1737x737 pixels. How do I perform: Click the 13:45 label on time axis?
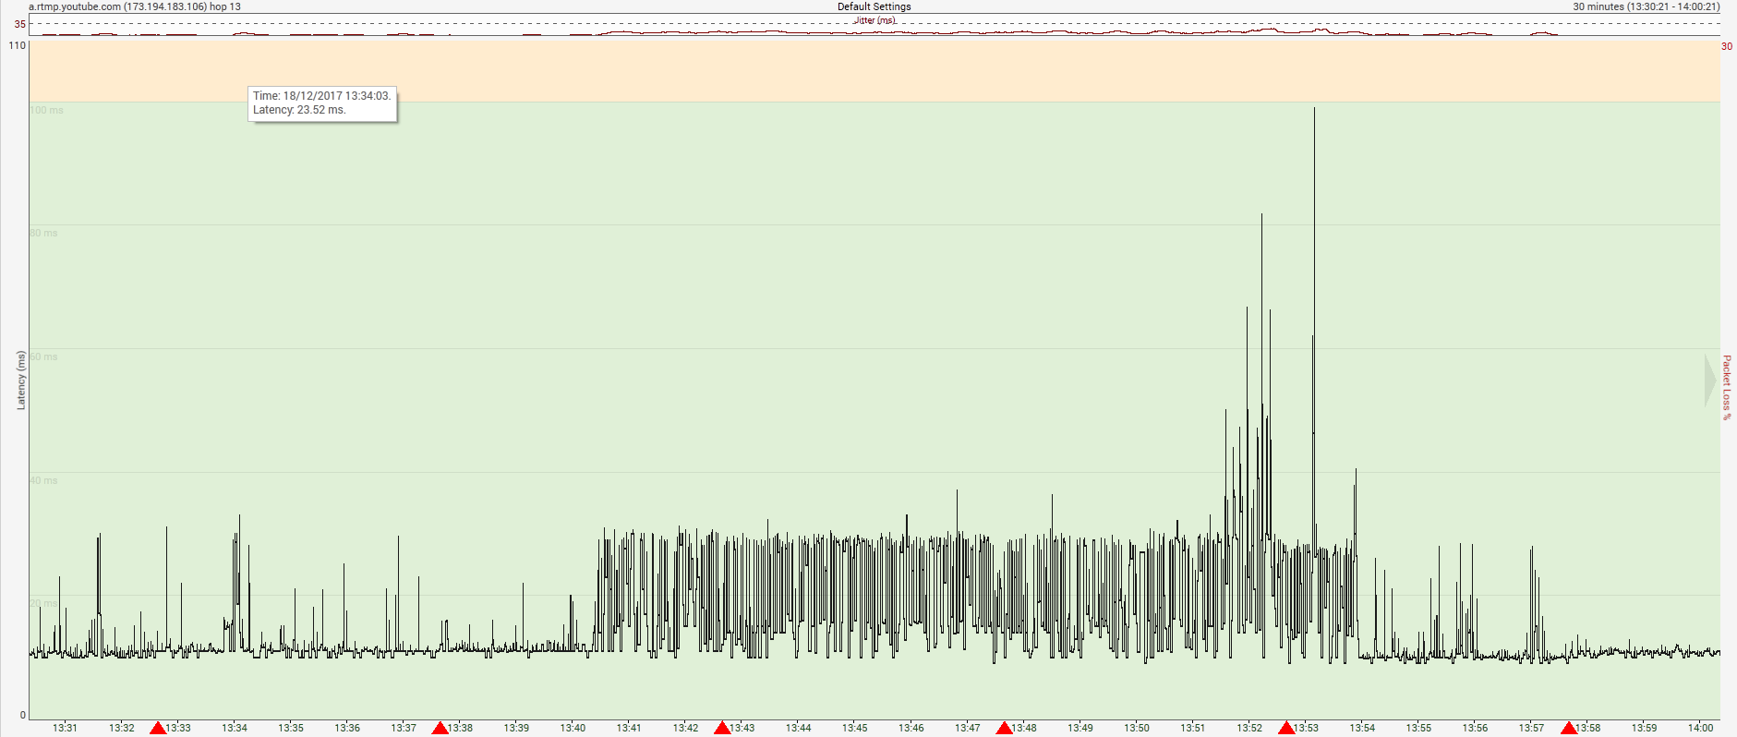click(x=854, y=728)
